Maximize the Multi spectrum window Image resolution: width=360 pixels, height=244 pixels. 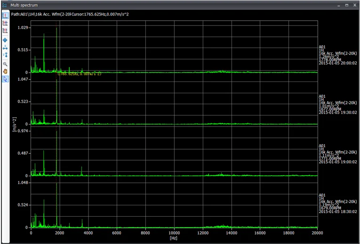pos(347,5)
